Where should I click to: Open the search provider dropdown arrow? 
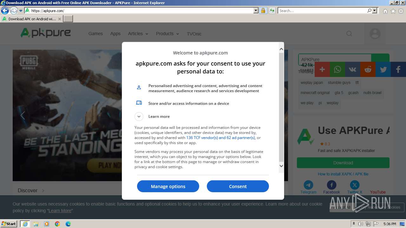tap(375, 11)
